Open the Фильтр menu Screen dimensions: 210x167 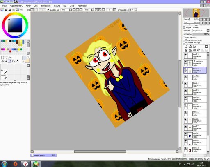point(57,6)
